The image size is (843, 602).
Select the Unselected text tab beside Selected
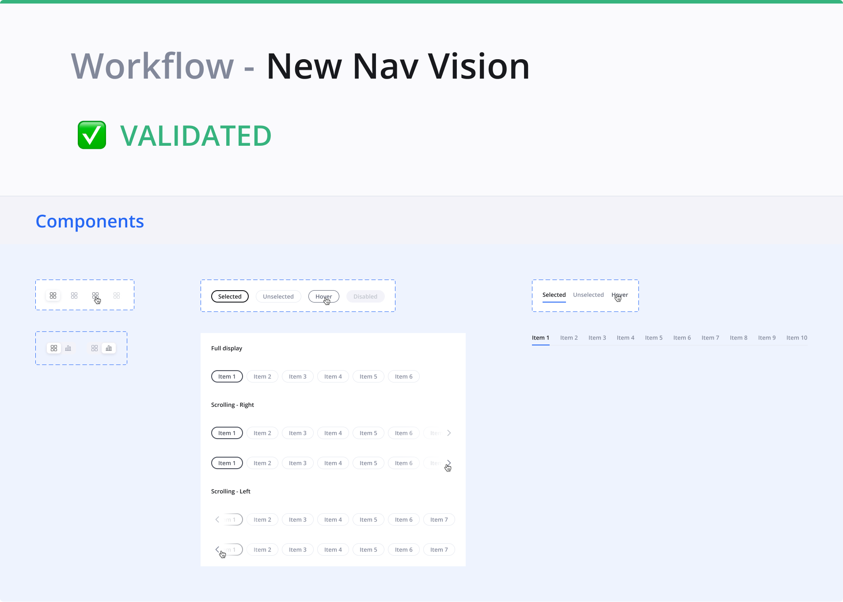point(588,295)
